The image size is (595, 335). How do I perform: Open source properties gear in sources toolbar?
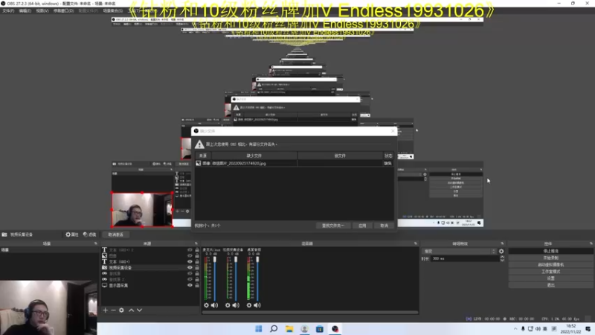click(121, 310)
